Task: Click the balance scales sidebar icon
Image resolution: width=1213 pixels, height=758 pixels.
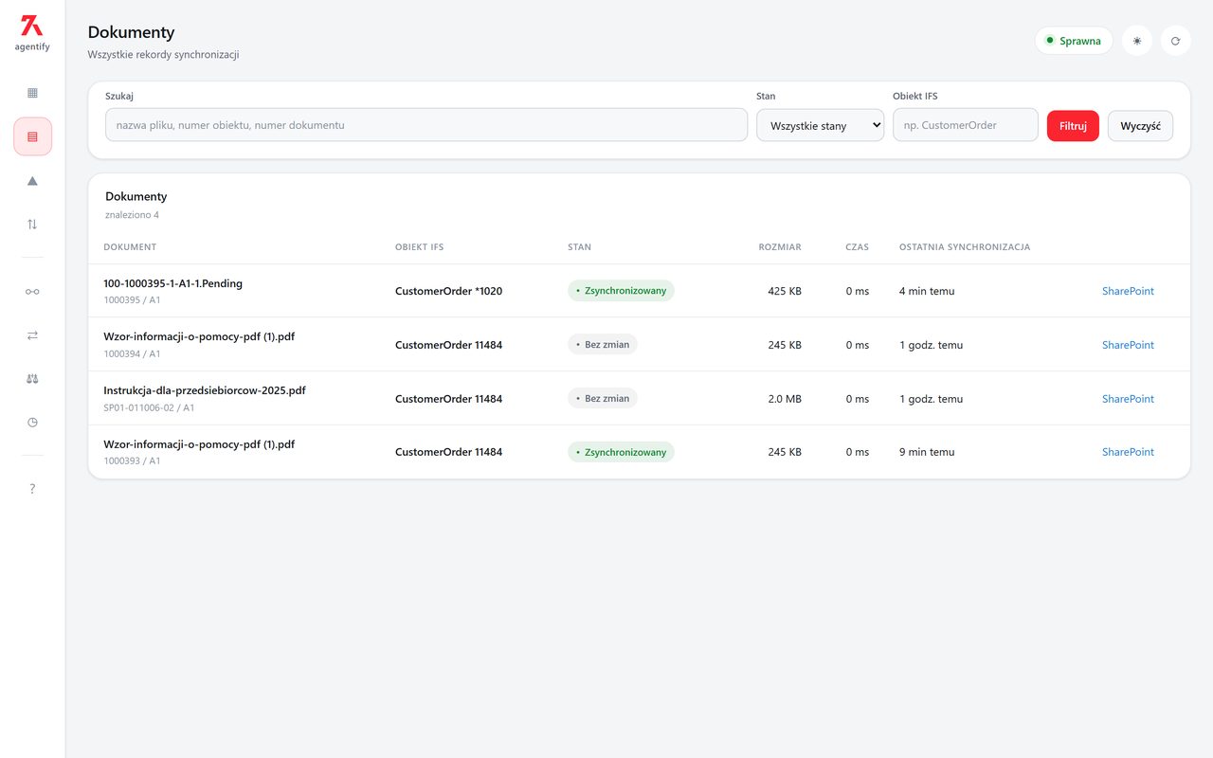Action: pyautogui.click(x=32, y=378)
